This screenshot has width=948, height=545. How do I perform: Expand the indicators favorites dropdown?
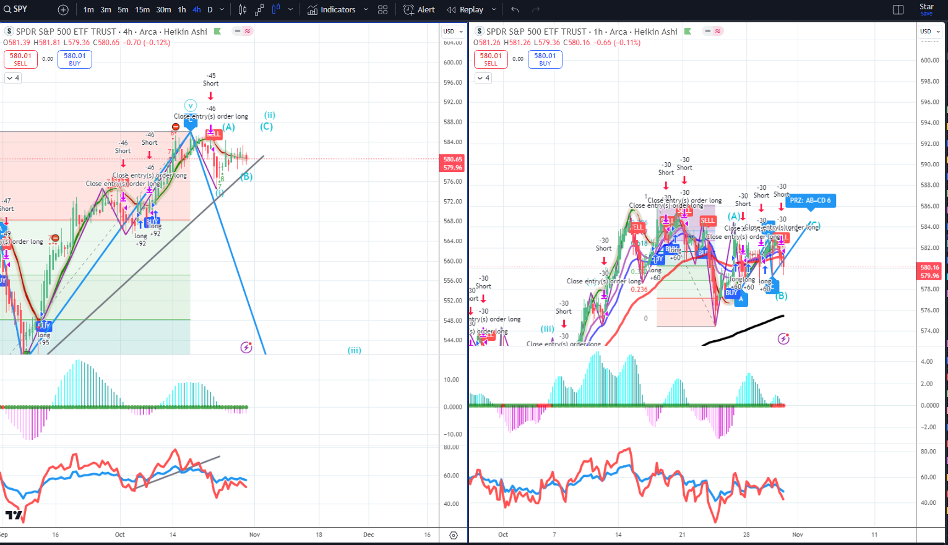tap(366, 10)
